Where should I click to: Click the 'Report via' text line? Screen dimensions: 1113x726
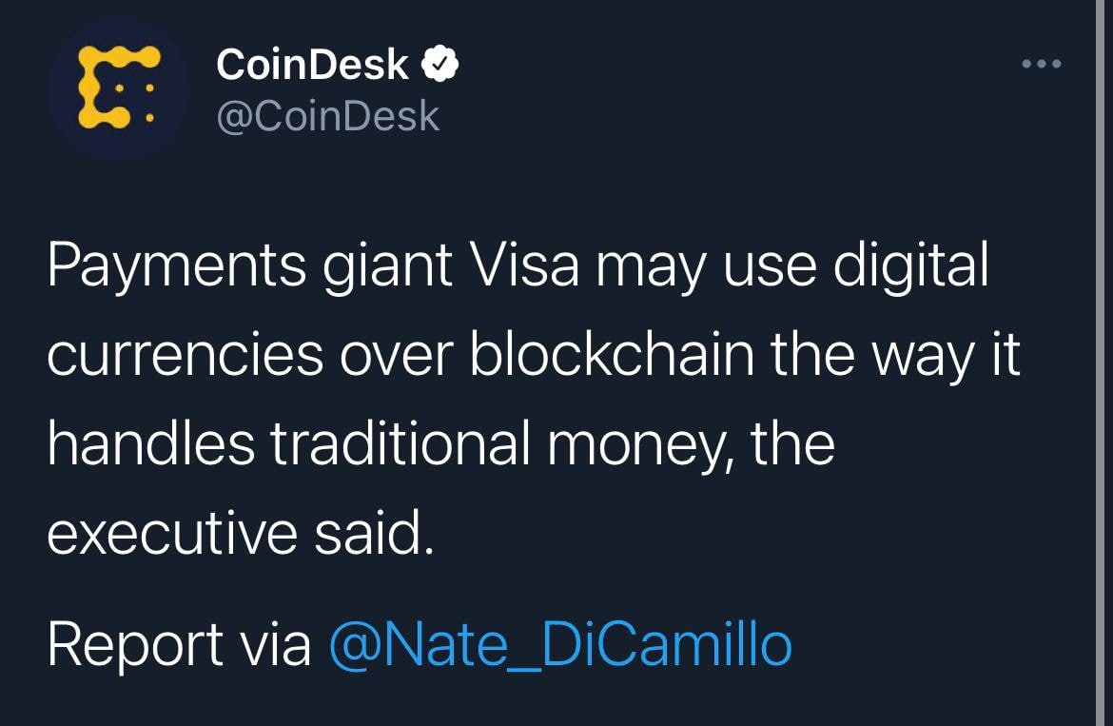click(x=420, y=644)
